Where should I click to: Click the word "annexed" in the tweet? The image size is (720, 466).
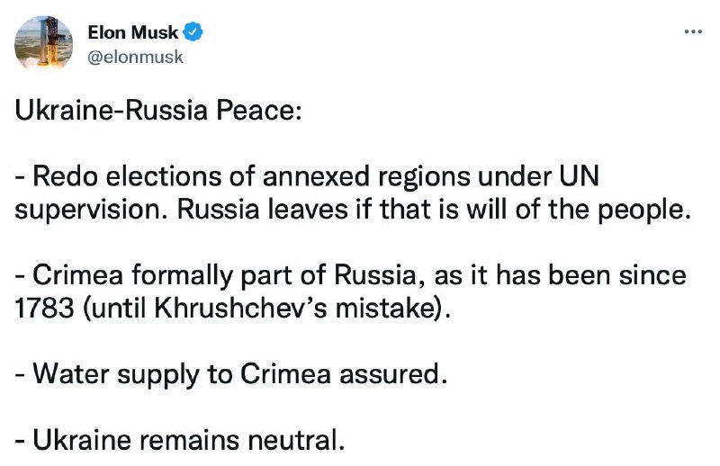[316, 176]
